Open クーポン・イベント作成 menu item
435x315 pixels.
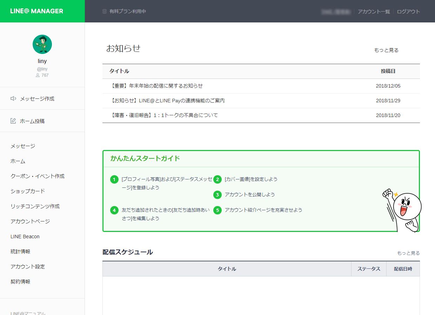click(38, 176)
